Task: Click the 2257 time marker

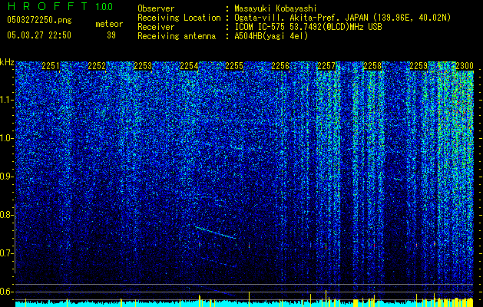Action: (x=326, y=66)
